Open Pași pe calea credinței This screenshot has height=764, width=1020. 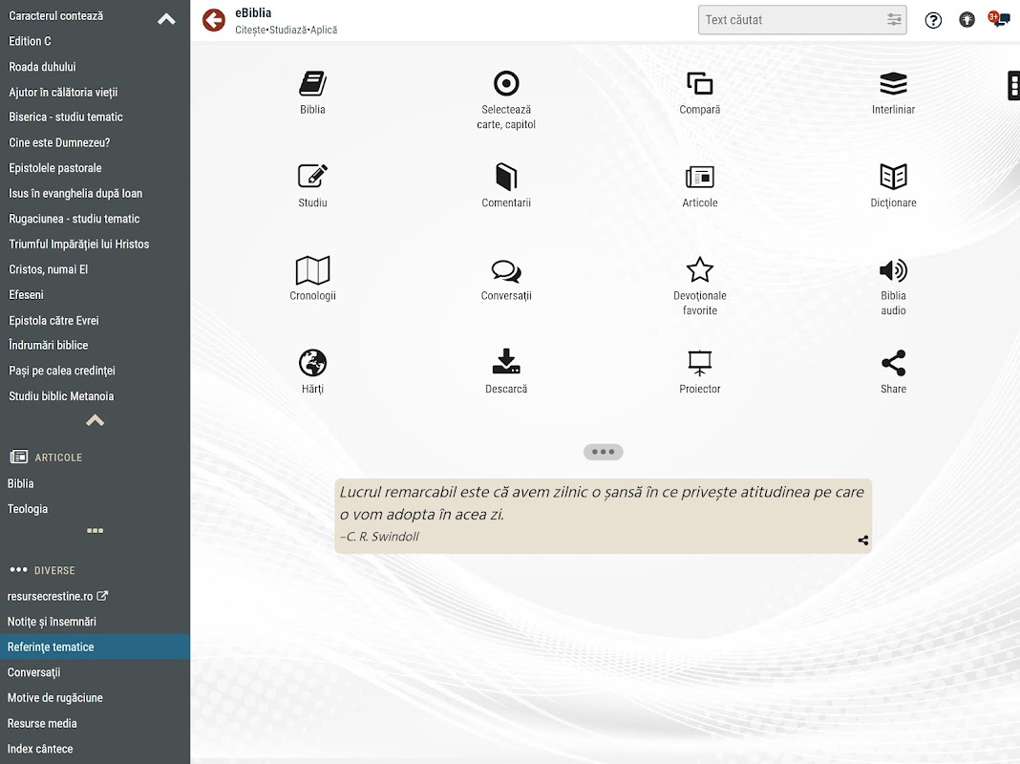(x=62, y=371)
